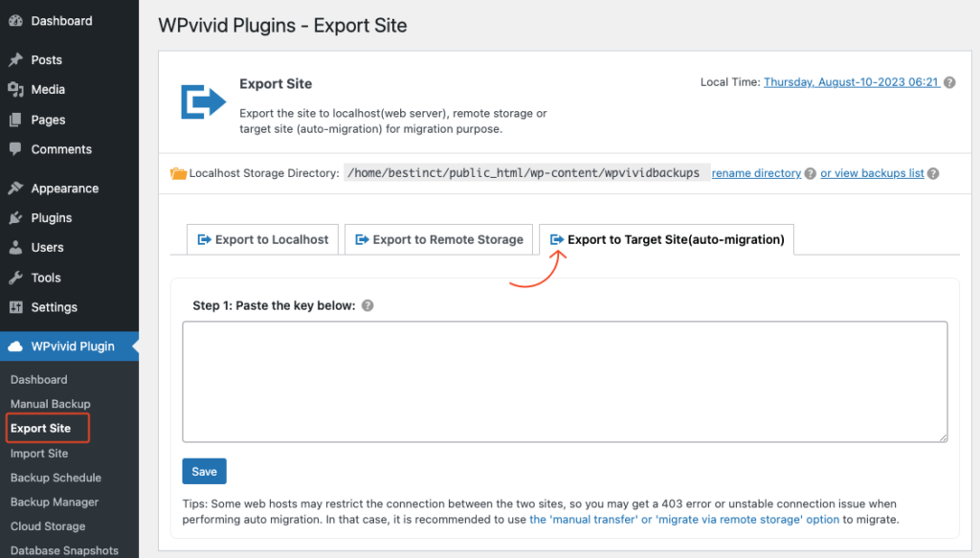Viewport: 980px width, 558px height.
Task: Open the Export to Remote Storage tab
Action: tap(438, 239)
